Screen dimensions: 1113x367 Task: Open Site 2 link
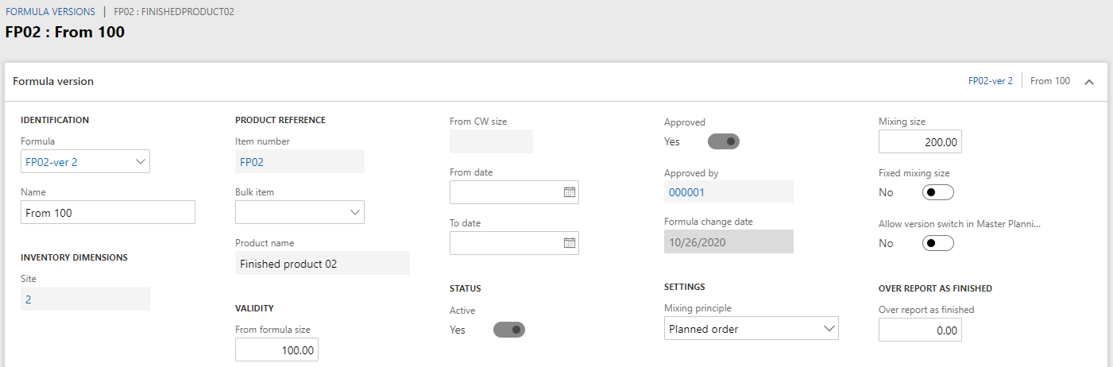tap(29, 299)
